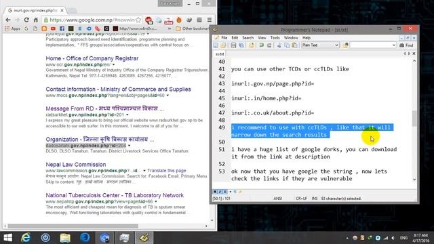Open the Search menu in Programmer's Notepad
This screenshot has height=244, width=434.
point(248,38)
